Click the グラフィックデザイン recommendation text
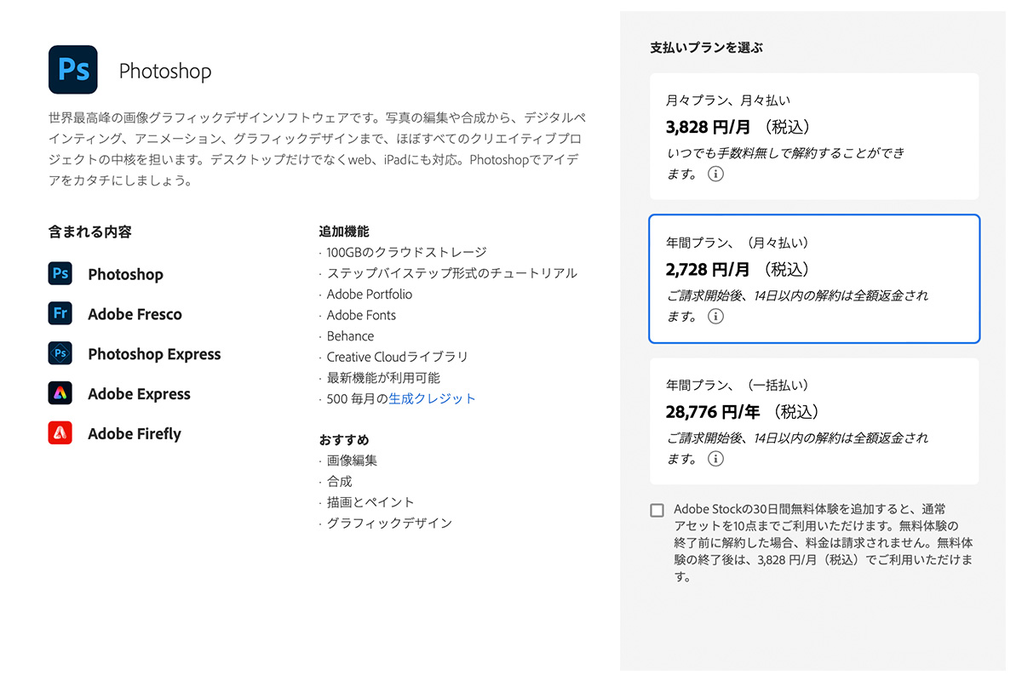Viewport: 1022px width, 681px height. click(389, 523)
